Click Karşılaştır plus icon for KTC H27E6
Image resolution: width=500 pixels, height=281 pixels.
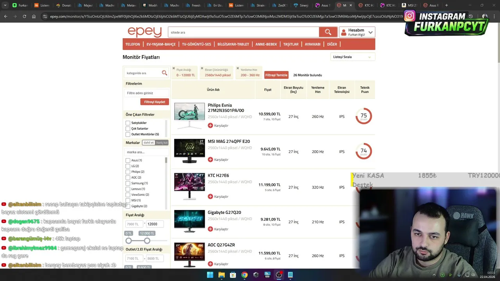210,197
